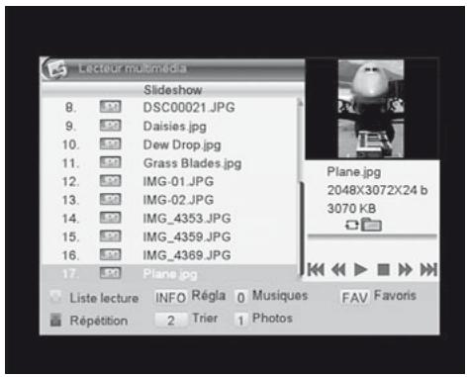
Task: Click JPG icon beside DSC00021.JPG
Action: 111,107
